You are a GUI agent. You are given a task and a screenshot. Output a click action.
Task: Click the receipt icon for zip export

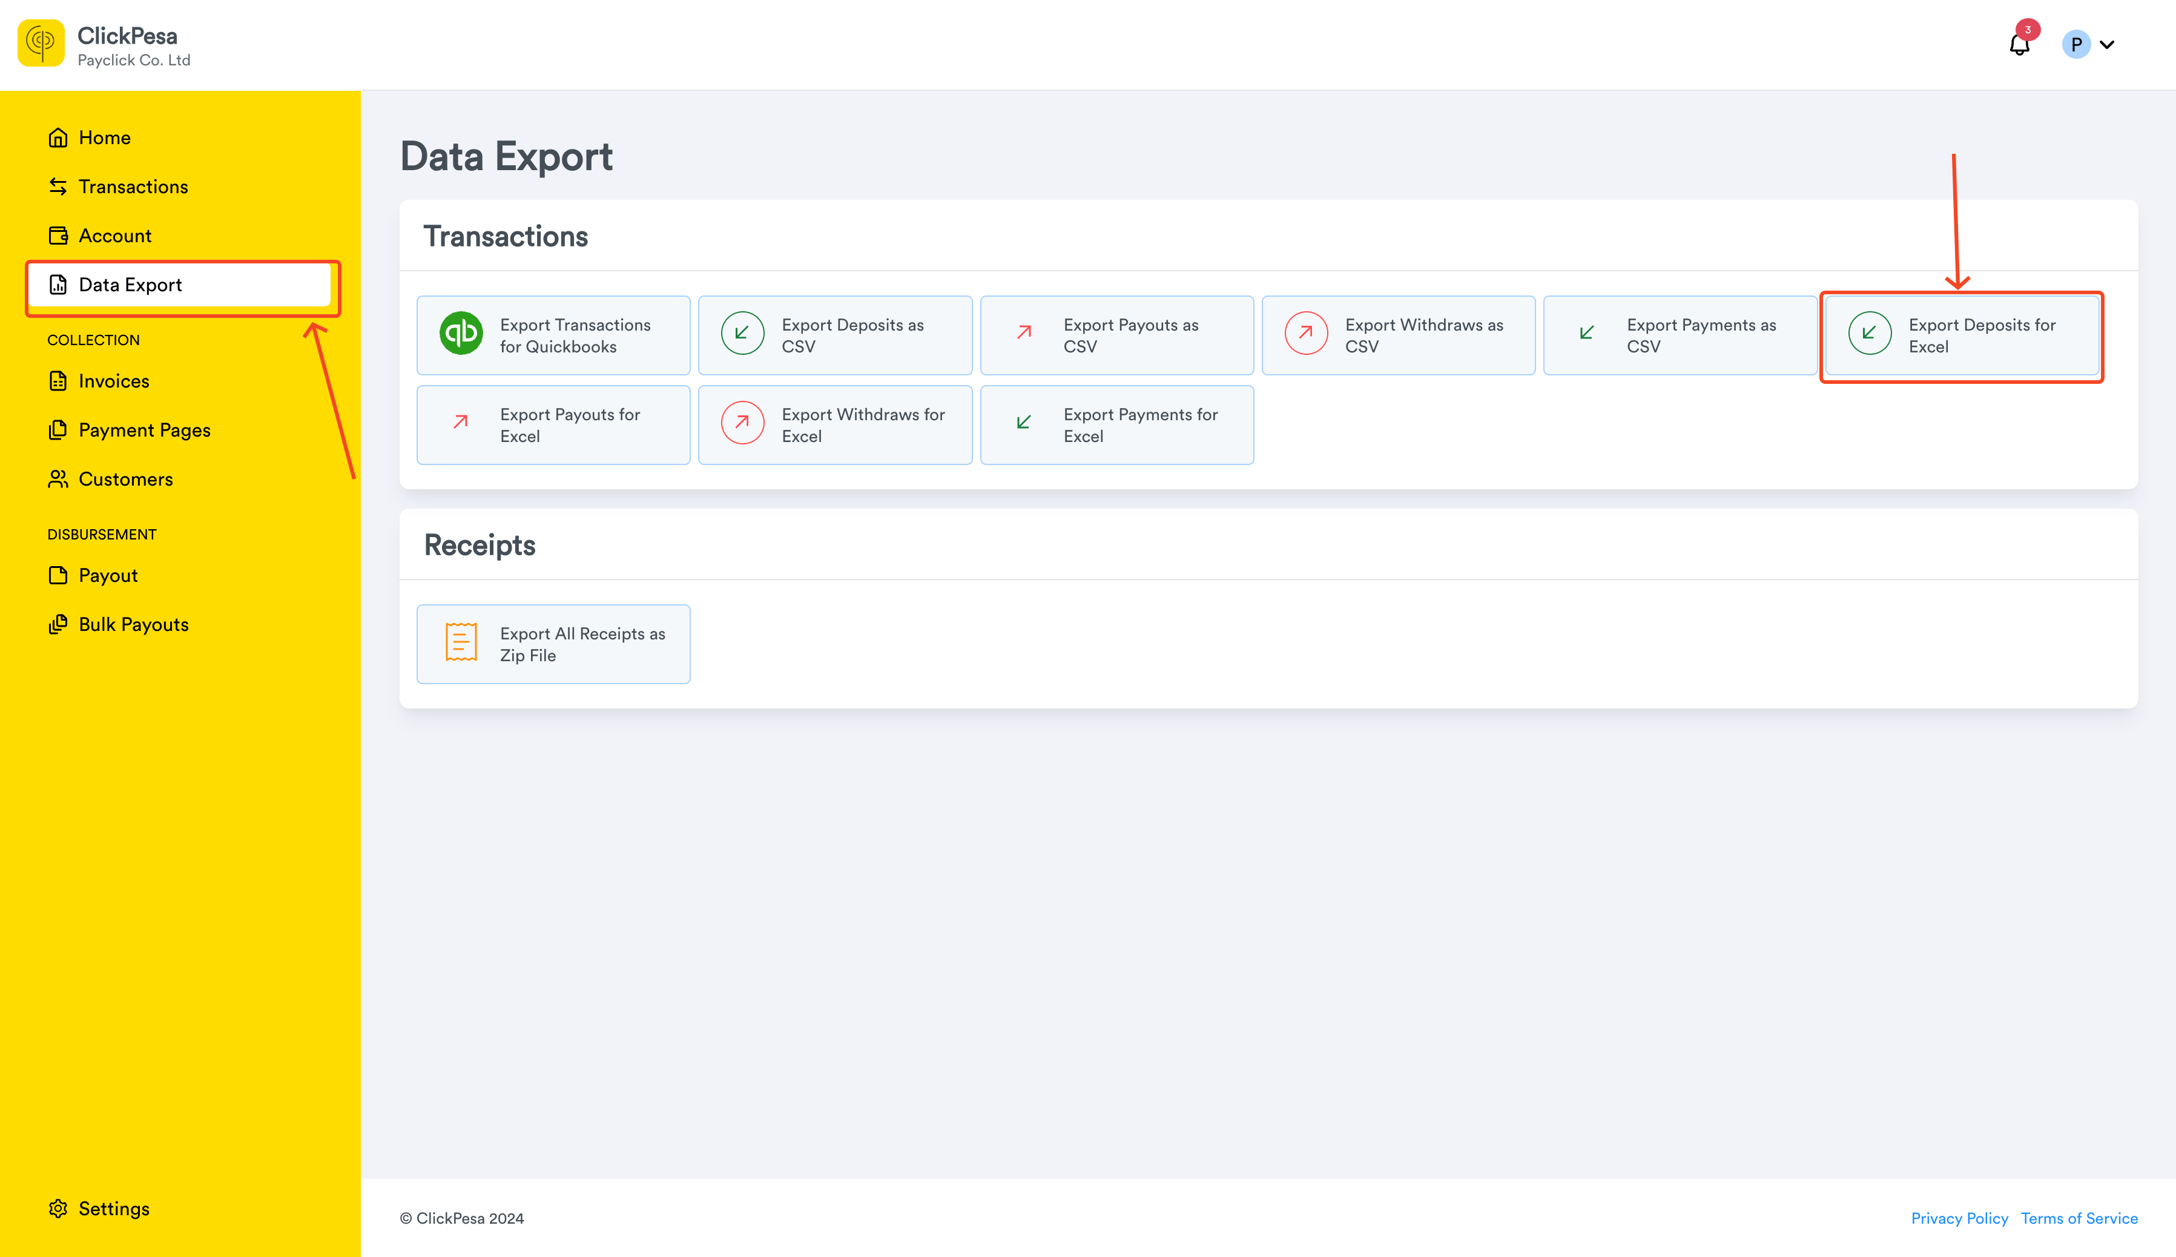(x=461, y=642)
